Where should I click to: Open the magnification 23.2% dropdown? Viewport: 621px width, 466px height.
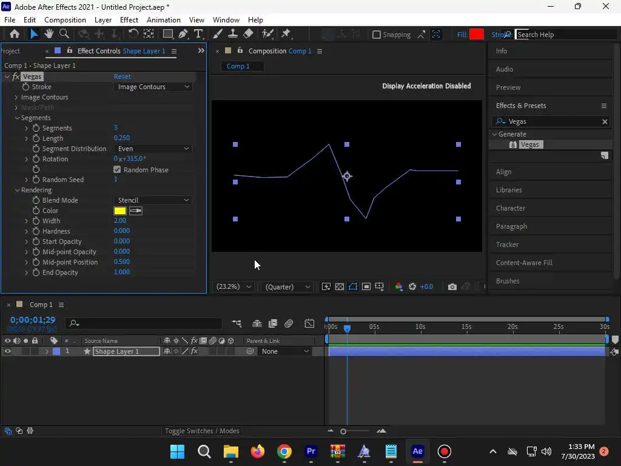233,286
